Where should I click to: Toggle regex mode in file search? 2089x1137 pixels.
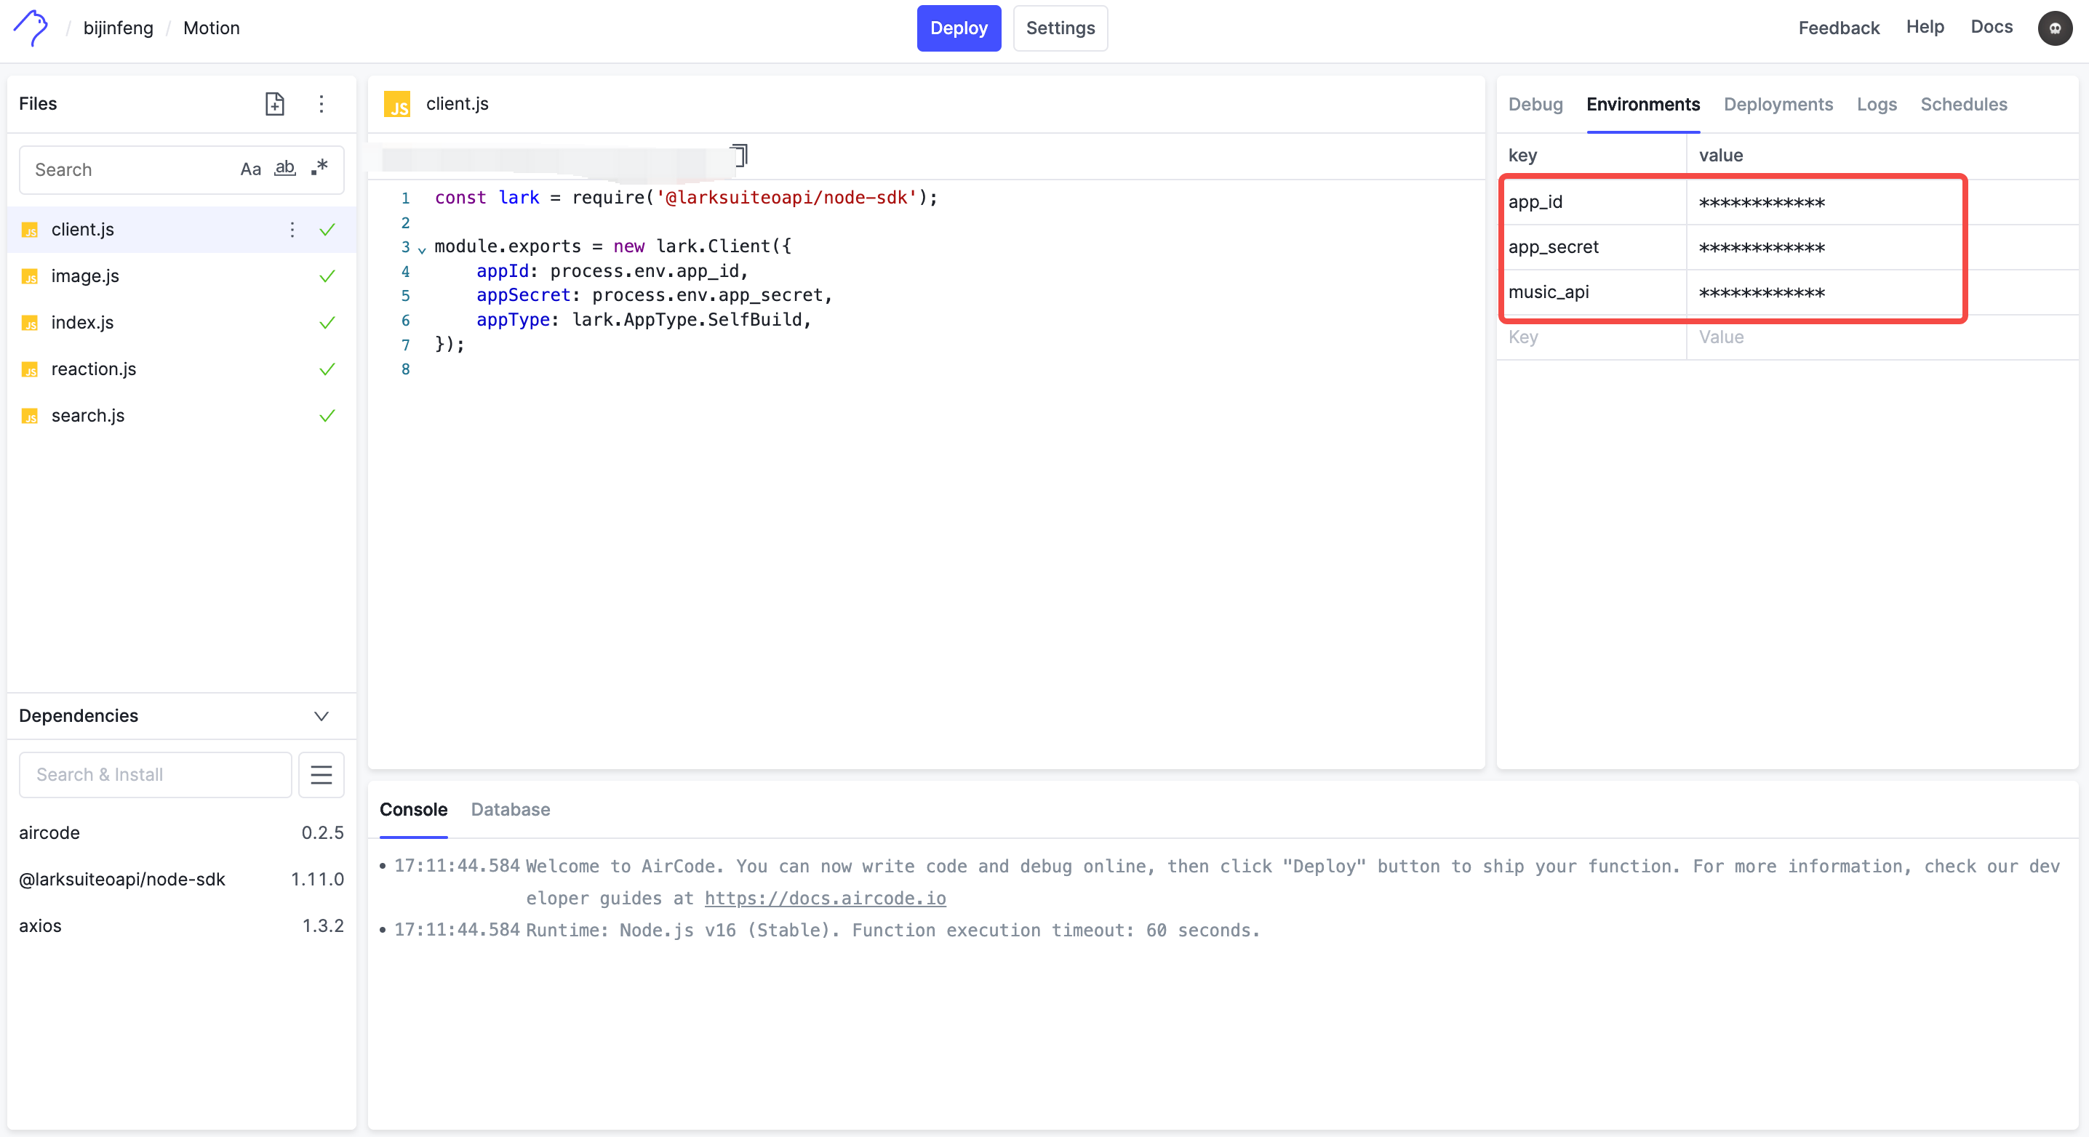pyautogui.click(x=319, y=168)
